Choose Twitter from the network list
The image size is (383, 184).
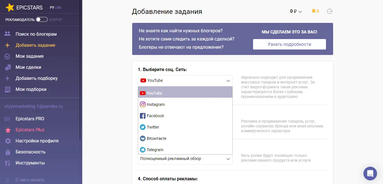[x=152, y=127]
